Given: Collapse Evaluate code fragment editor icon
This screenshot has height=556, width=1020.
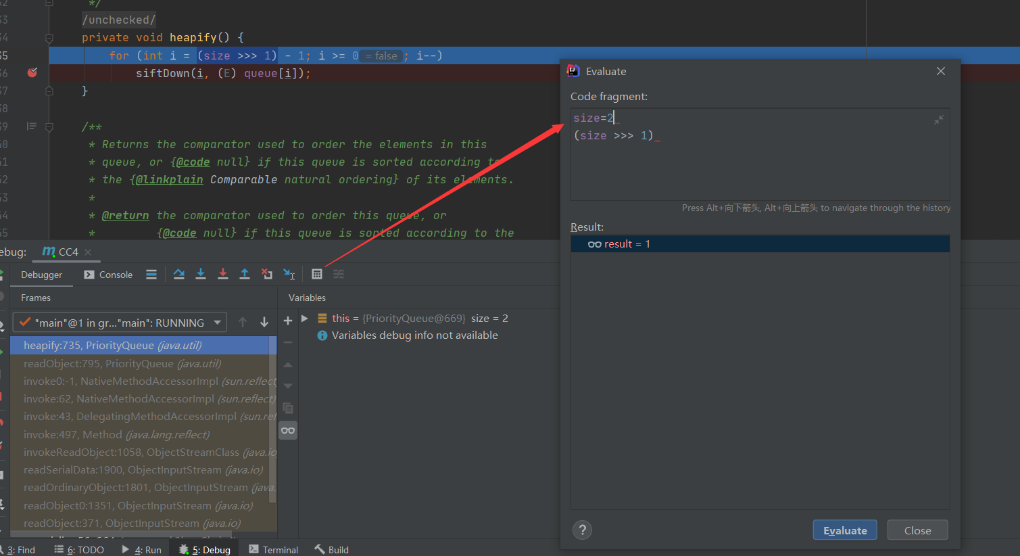Looking at the screenshot, I should tap(939, 120).
